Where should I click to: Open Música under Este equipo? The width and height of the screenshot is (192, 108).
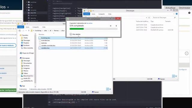tap(25, 71)
